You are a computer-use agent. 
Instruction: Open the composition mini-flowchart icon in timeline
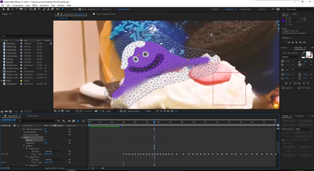[x=58, y=121]
